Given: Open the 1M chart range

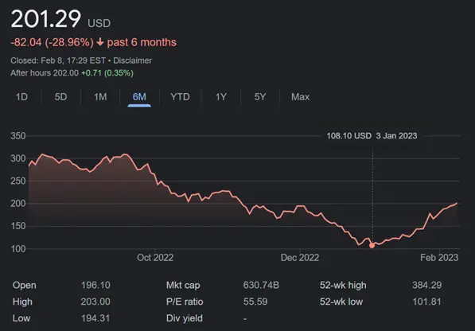Looking at the screenshot, I should 100,97.
